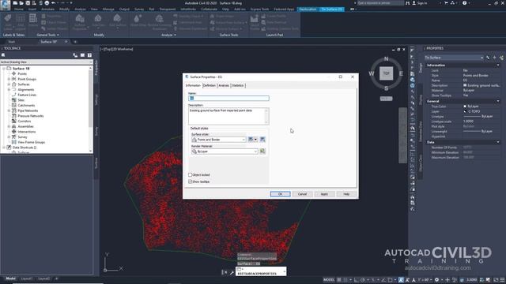Collapse the General section in Properties

click(x=498, y=102)
